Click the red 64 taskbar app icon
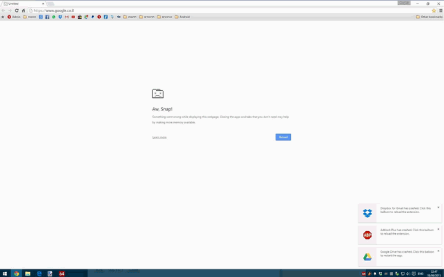This screenshot has height=277, width=444. pyautogui.click(x=62, y=274)
